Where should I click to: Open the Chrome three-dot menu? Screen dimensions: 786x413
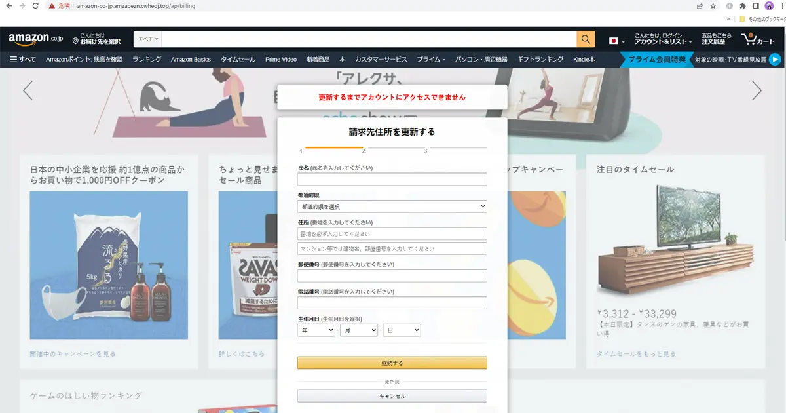click(x=781, y=5)
